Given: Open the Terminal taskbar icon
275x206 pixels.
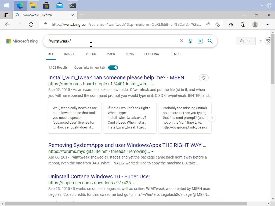Looking at the screenshot, I should [x=73, y=5].
